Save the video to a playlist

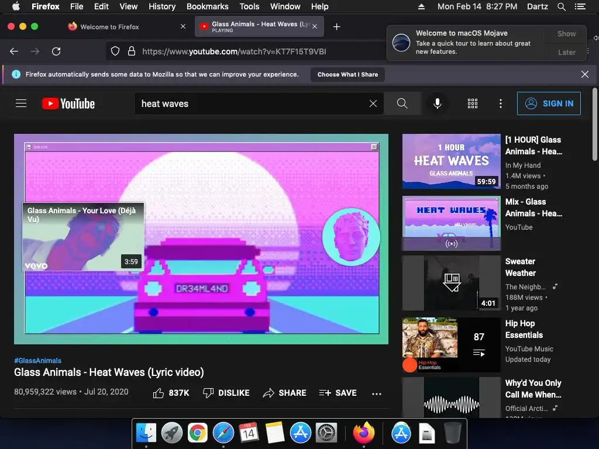click(x=338, y=393)
